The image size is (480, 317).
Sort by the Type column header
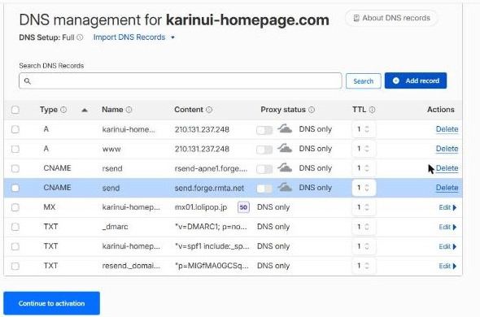click(49, 110)
